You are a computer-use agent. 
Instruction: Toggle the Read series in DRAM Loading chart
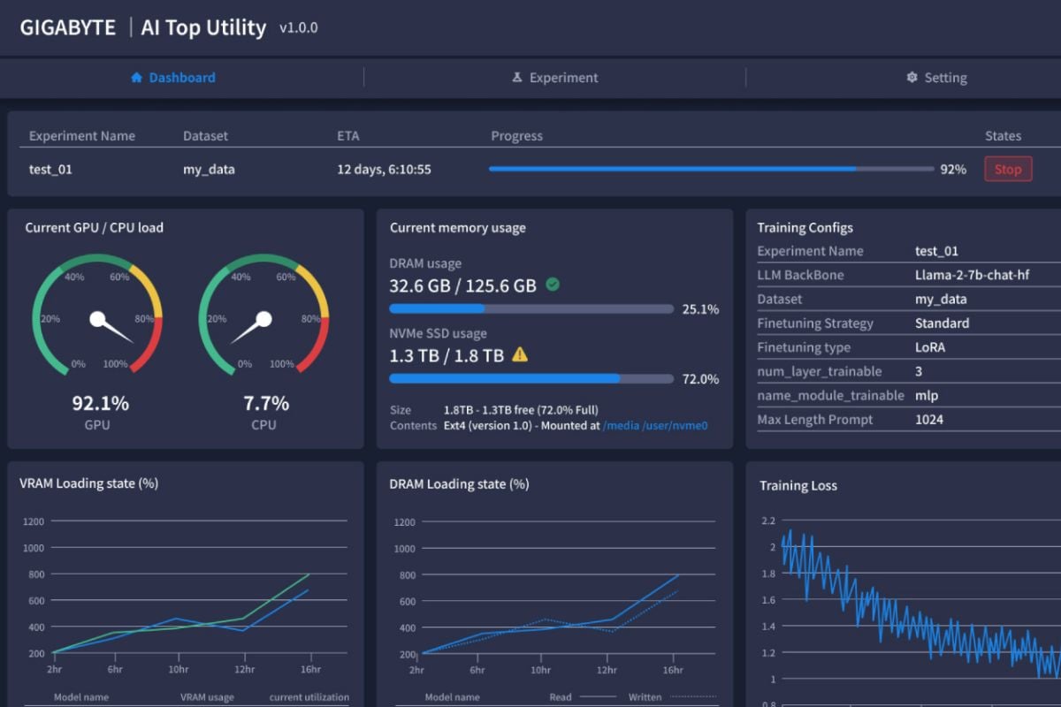click(x=561, y=696)
